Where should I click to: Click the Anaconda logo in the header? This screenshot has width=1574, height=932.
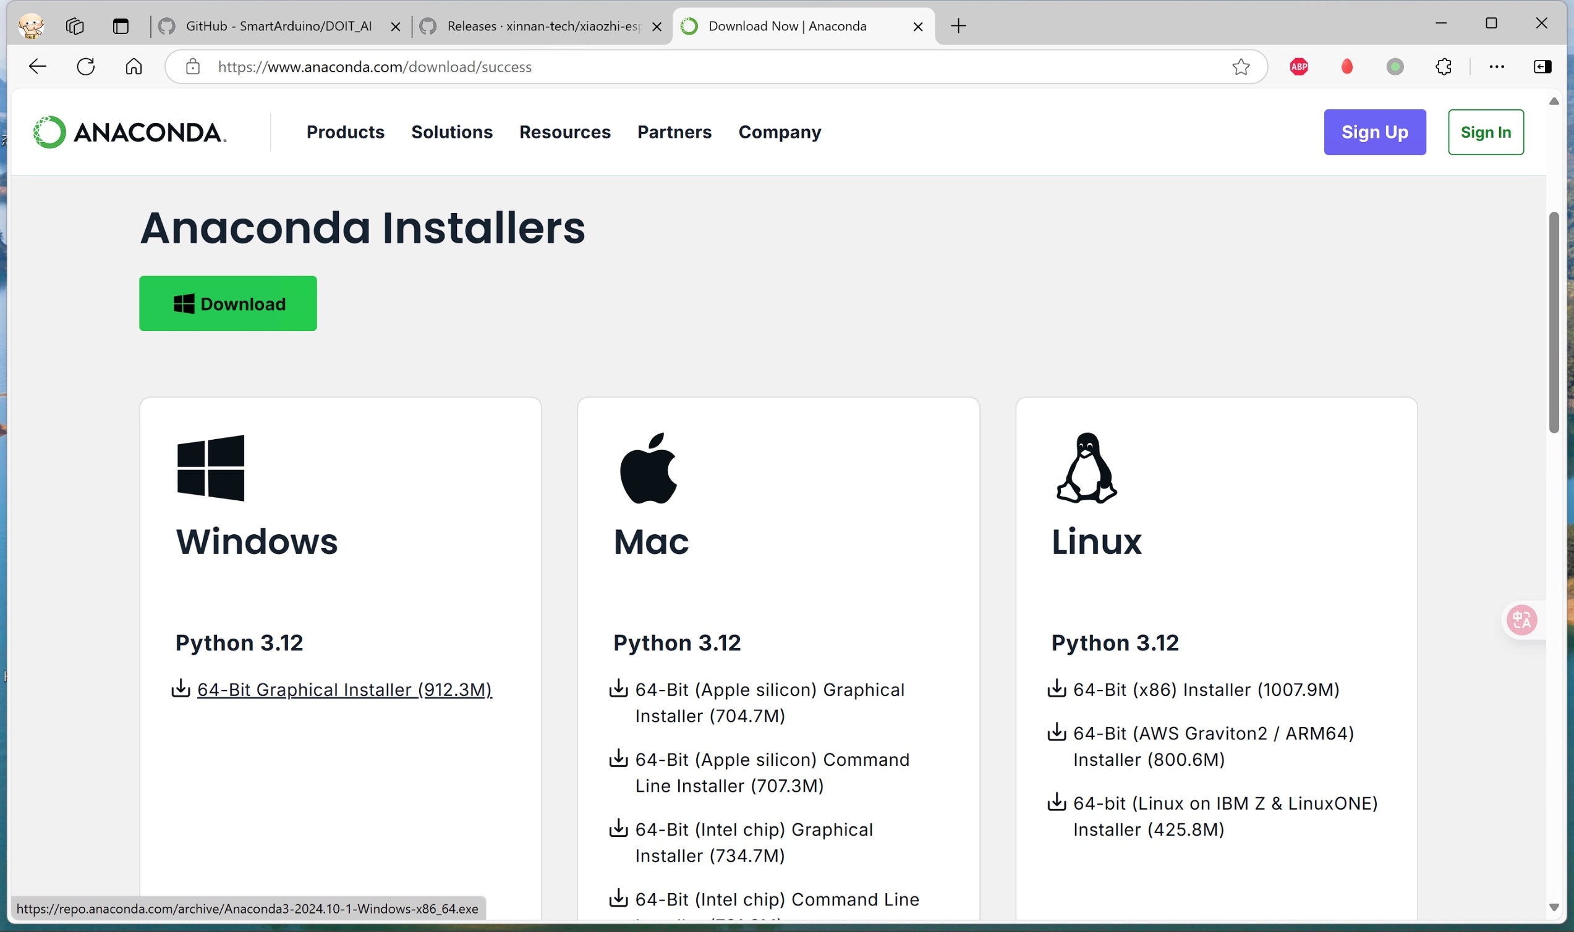(129, 132)
